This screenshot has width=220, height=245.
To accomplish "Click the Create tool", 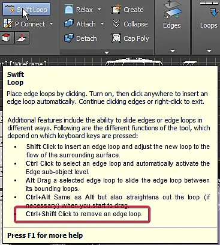I will [128, 10].
